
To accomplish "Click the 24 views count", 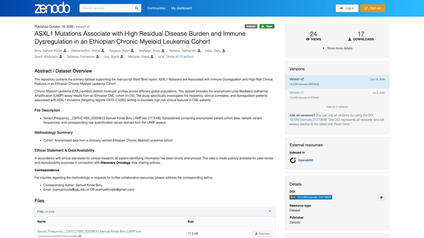I will [x=313, y=34].
